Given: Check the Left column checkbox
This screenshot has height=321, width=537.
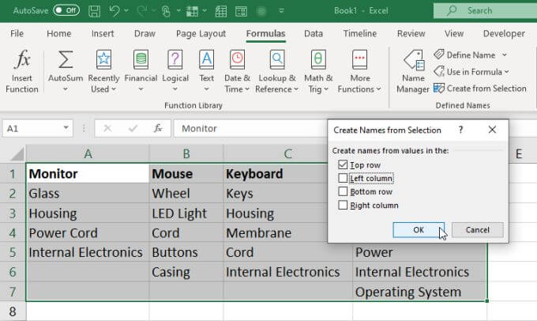Looking at the screenshot, I should pyautogui.click(x=342, y=178).
